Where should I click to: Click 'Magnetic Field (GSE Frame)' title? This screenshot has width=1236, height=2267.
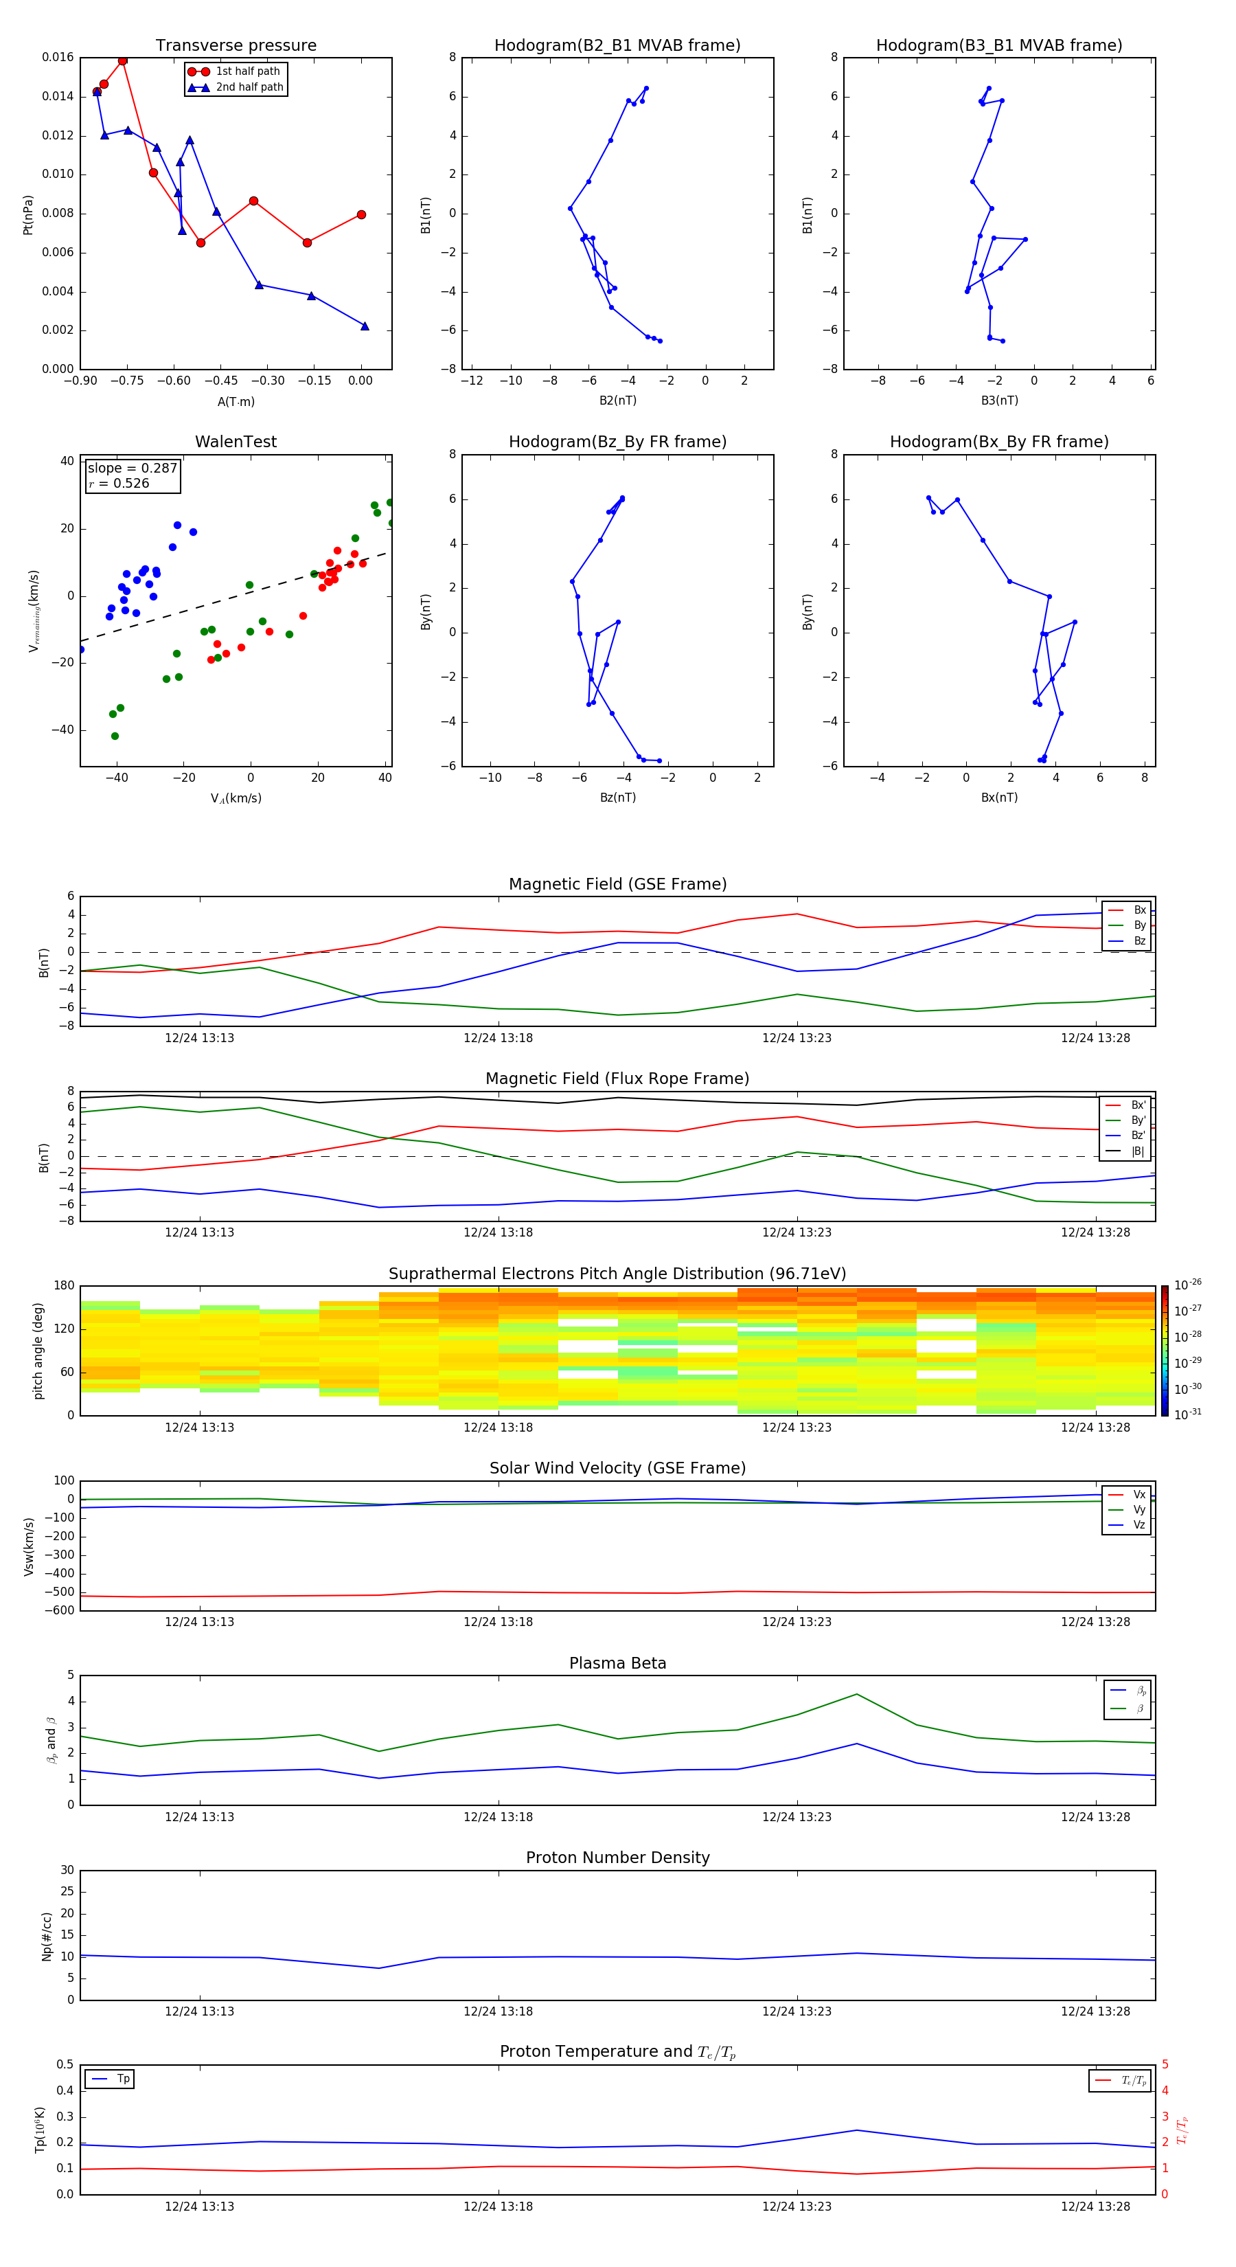[x=617, y=884]
